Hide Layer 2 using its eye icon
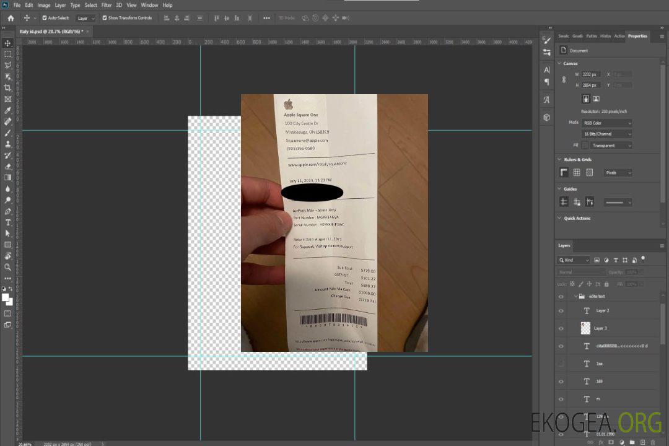Screen dimensions: 669x446 (x=561, y=311)
